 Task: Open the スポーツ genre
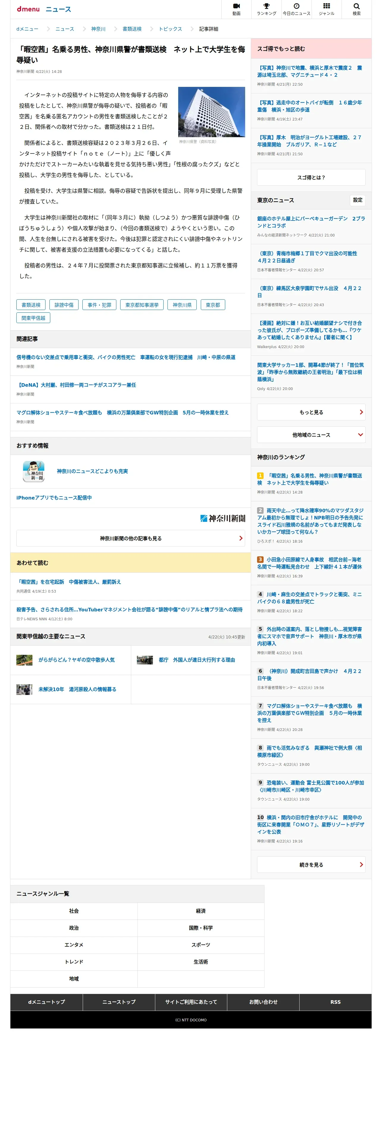pos(201,945)
